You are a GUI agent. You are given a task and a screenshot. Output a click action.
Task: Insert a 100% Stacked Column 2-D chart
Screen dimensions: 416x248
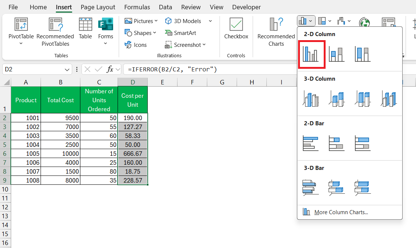point(363,54)
